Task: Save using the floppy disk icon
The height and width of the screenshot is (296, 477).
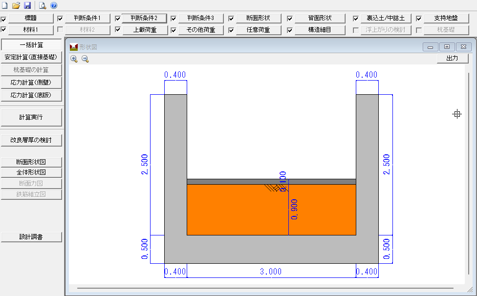Action: pyautogui.click(x=27, y=6)
